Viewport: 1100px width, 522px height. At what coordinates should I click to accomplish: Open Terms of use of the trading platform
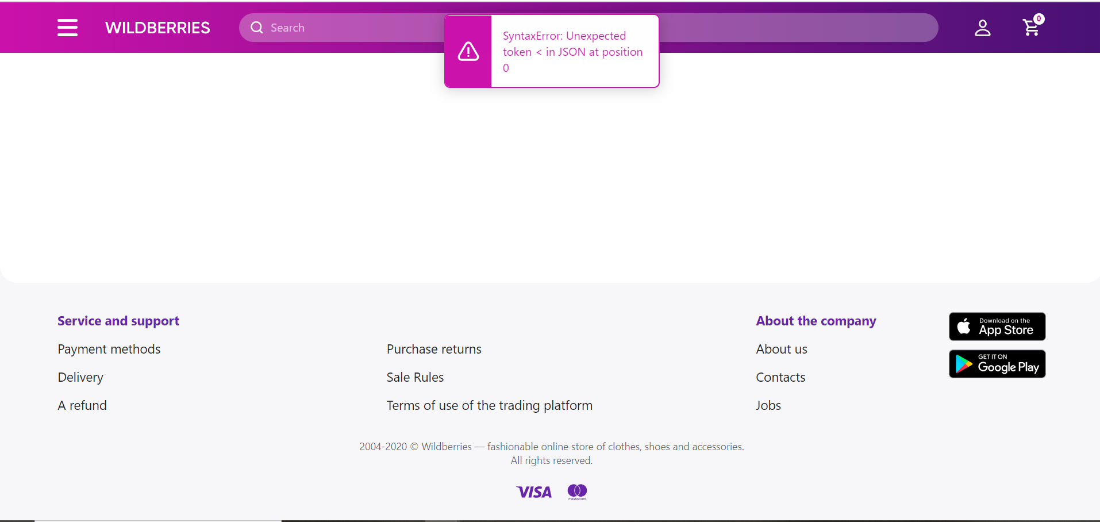tap(489, 405)
